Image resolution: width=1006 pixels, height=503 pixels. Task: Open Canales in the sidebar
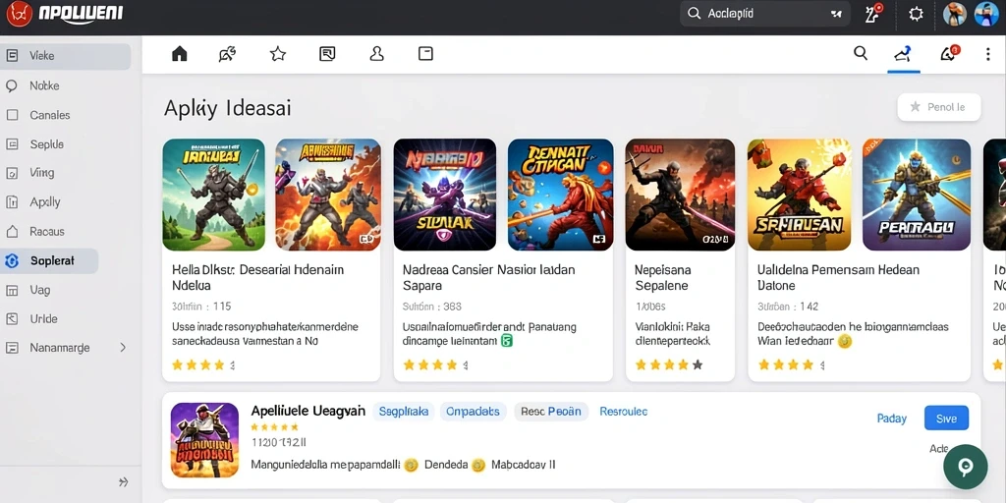pos(49,115)
